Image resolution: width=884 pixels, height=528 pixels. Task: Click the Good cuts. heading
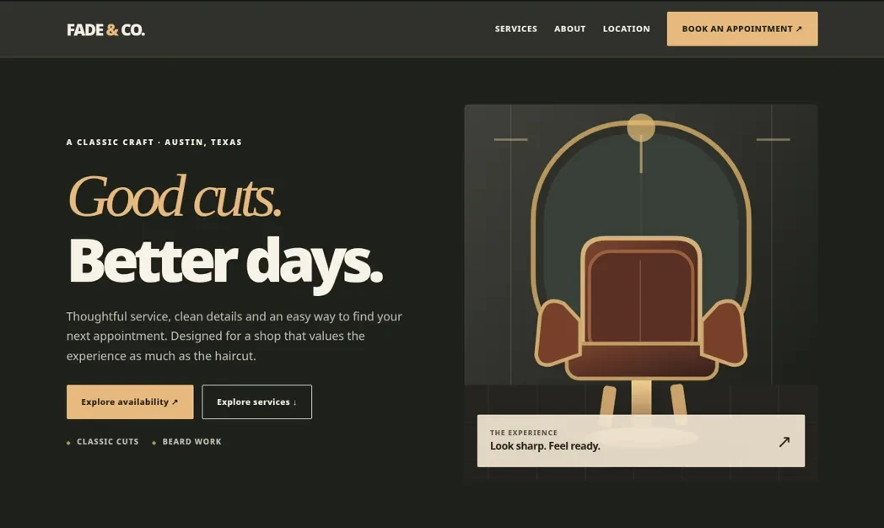tap(175, 197)
